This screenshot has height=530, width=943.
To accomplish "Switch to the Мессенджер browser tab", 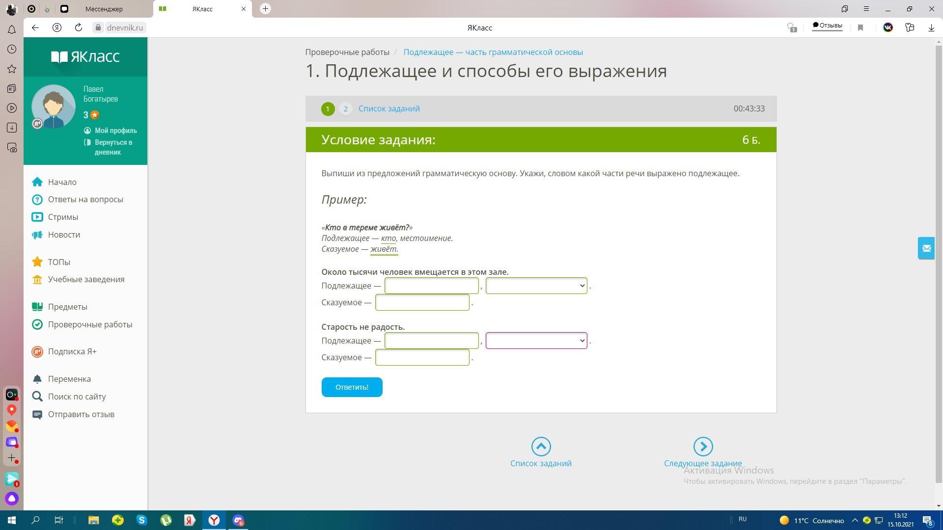I will [x=104, y=9].
